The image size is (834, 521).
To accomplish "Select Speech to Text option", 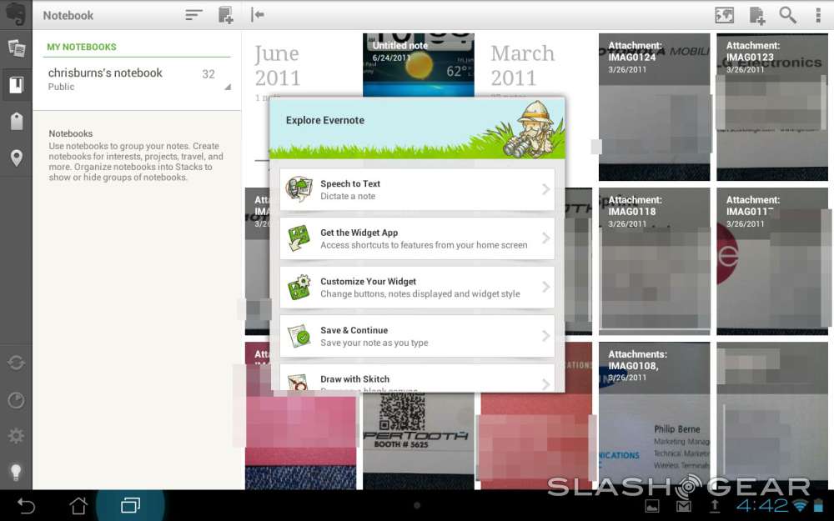I will 417,189.
